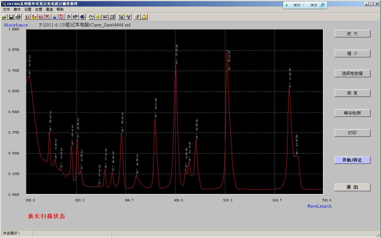Select the 1λ single wavelength icon
381x238 pixels.
pyautogui.click(x=27, y=17)
